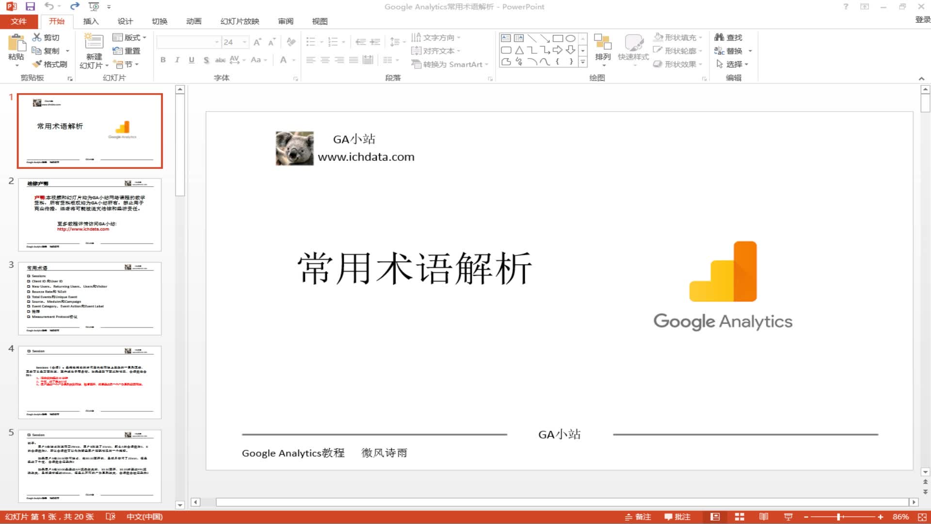This screenshot has height=524, width=931.
Task: Switch to Reading view icon
Action: [x=764, y=517]
